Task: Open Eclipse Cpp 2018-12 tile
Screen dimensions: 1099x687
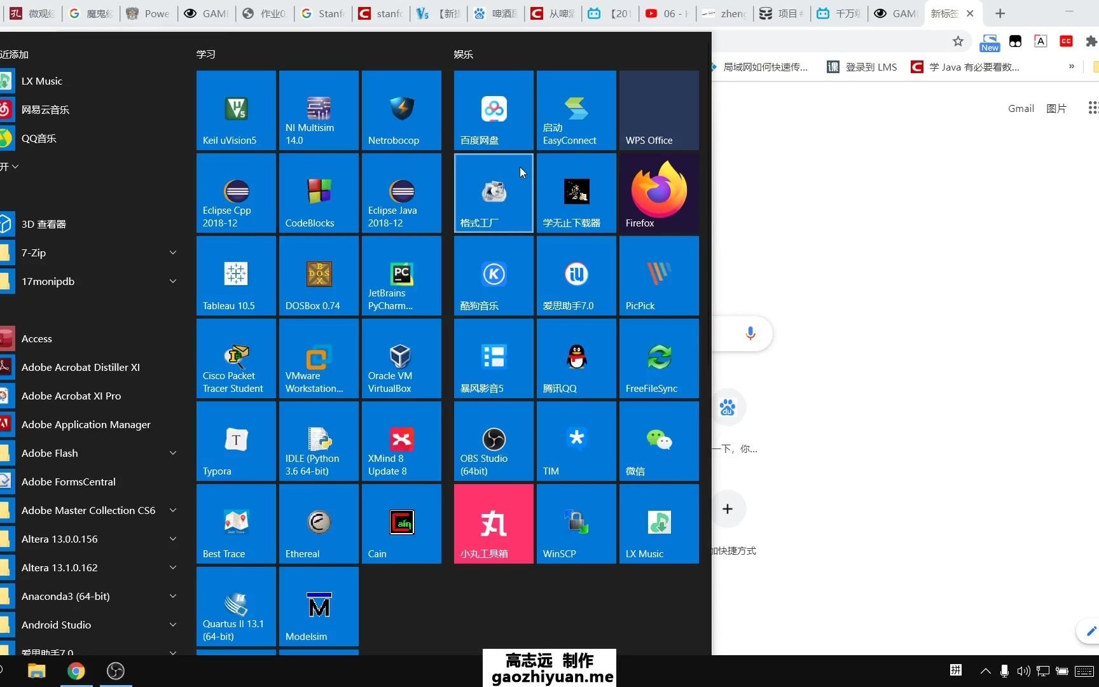Action: (236, 193)
